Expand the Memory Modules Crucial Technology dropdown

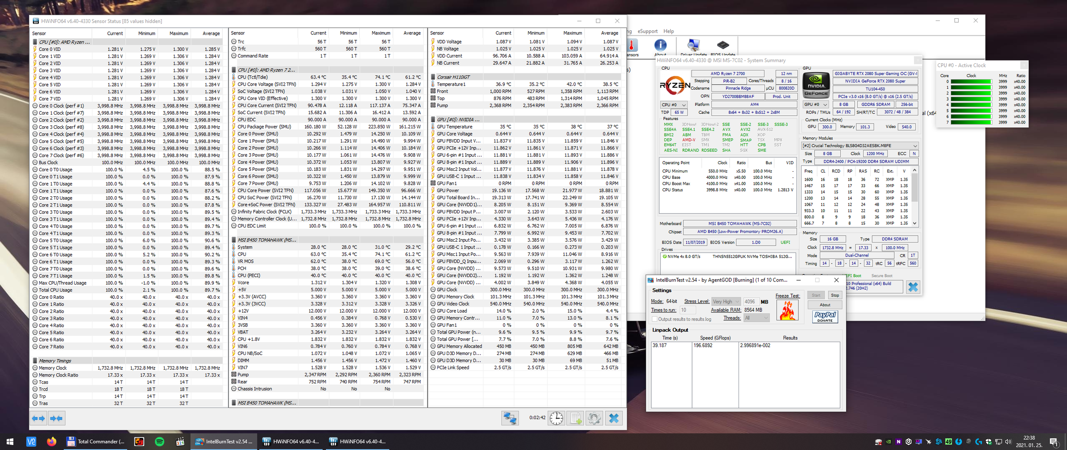tap(860, 146)
